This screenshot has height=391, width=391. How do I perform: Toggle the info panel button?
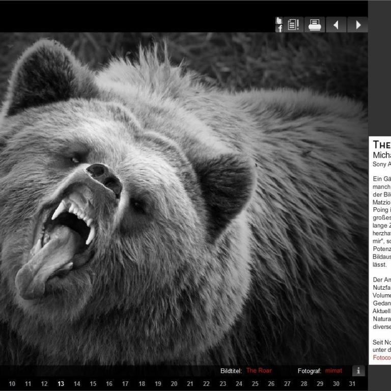[x=358, y=371]
